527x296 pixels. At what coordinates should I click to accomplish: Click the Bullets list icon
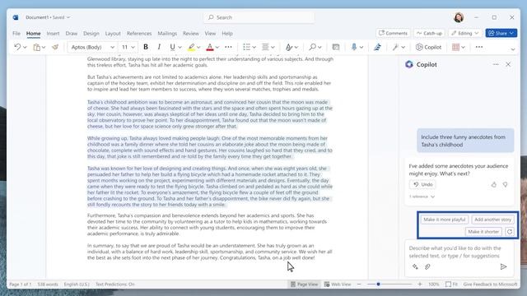pyautogui.click(x=247, y=48)
